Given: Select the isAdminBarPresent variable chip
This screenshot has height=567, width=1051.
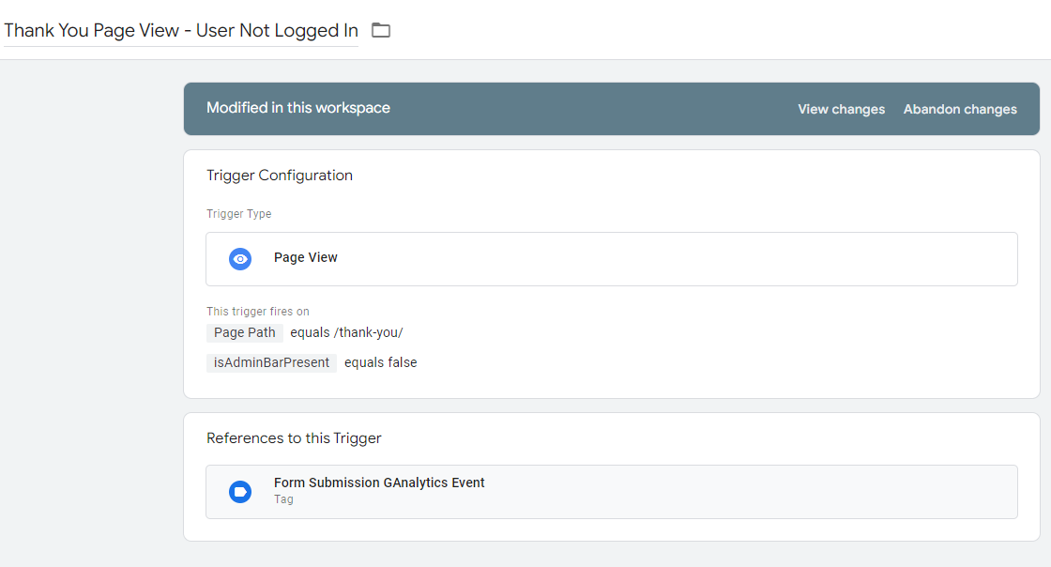Looking at the screenshot, I should point(271,362).
